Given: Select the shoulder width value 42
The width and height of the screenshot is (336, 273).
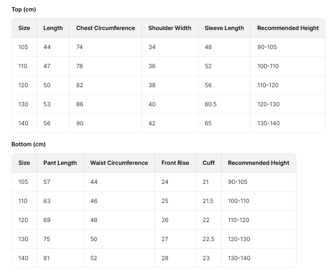Looking at the screenshot, I should pyautogui.click(x=152, y=123).
